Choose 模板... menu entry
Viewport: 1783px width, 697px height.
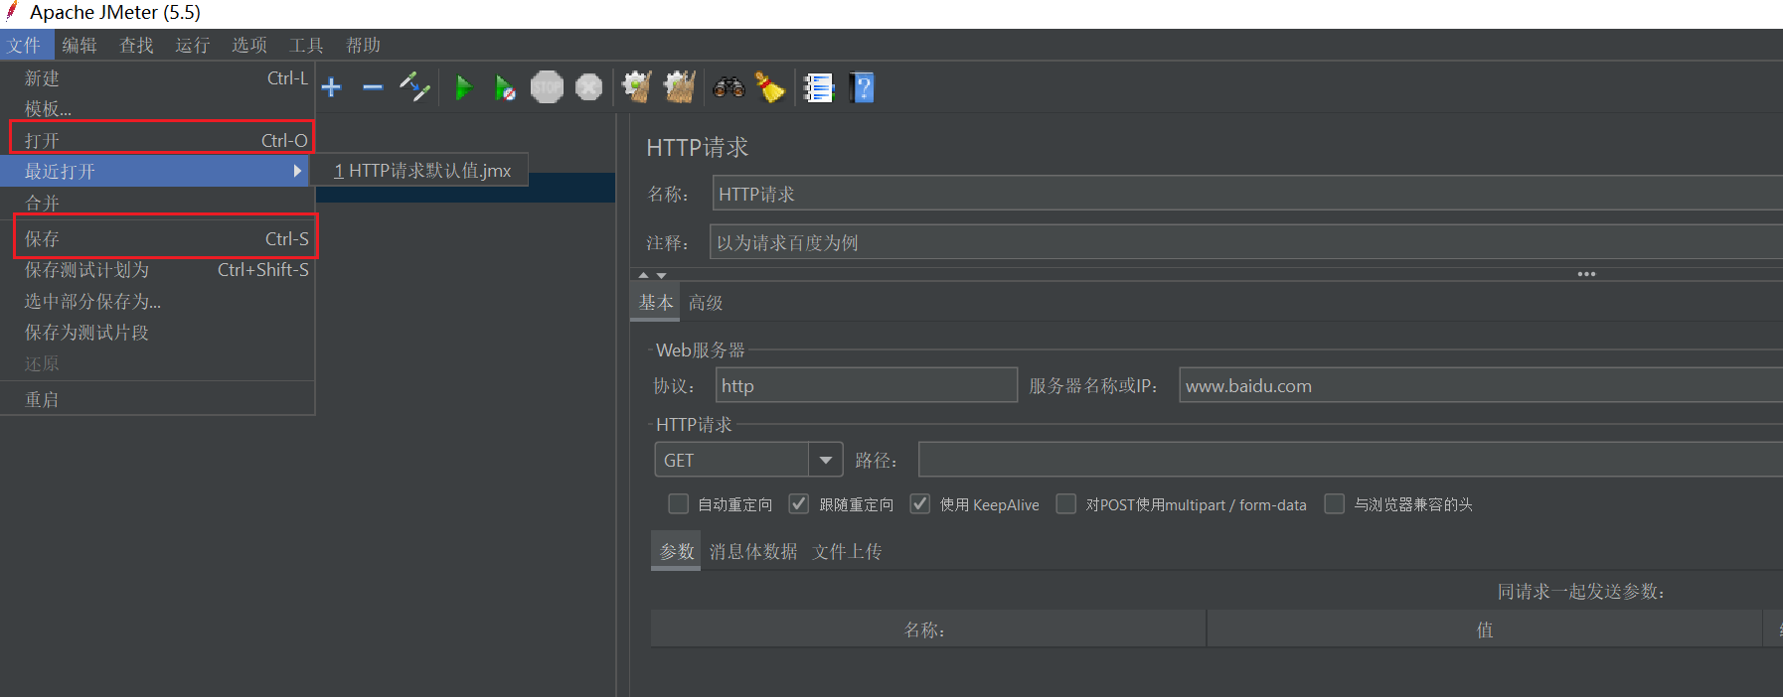[x=157, y=108]
